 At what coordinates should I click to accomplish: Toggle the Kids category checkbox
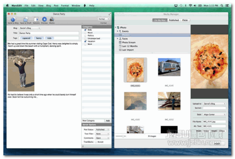click(85, 30)
